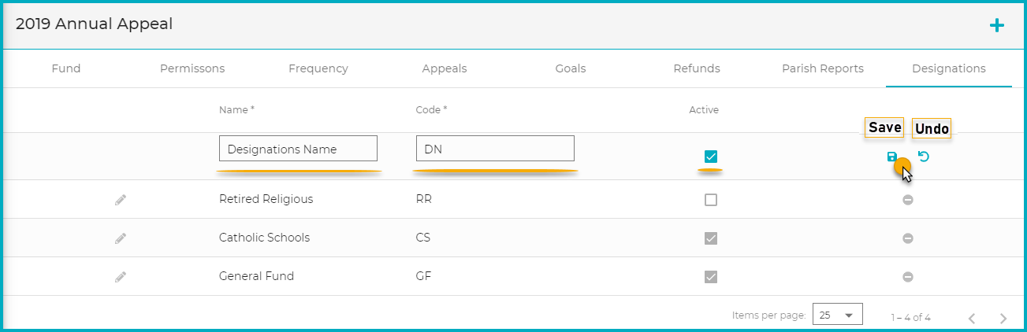This screenshot has width=1027, height=332.
Task: Remove Catholic Schools with minus icon
Action: point(908,238)
